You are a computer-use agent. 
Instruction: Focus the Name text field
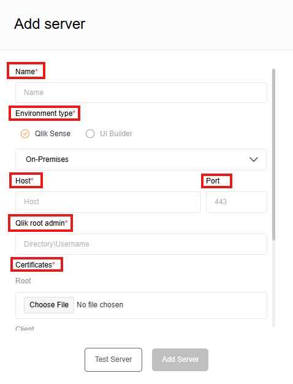coord(141,93)
